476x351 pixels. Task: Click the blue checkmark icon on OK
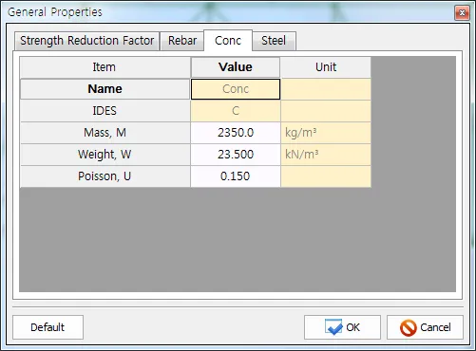click(333, 327)
